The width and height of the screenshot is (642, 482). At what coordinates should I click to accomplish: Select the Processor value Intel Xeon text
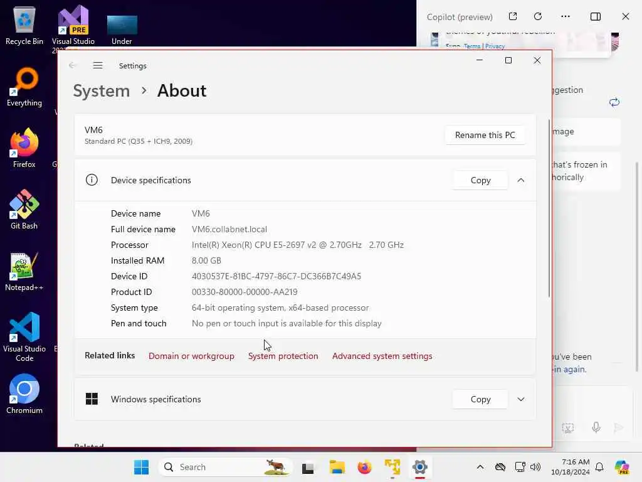[298, 245]
